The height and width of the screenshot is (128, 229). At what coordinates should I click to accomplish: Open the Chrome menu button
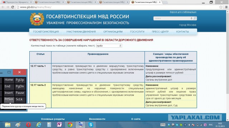(x=226, y=7)
